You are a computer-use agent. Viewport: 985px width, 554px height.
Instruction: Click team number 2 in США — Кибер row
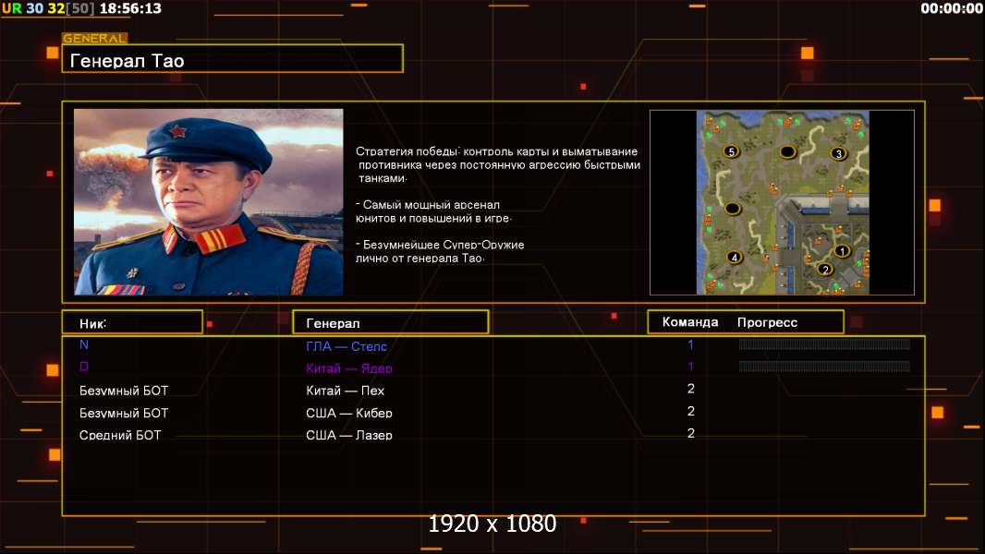point(691,411)
